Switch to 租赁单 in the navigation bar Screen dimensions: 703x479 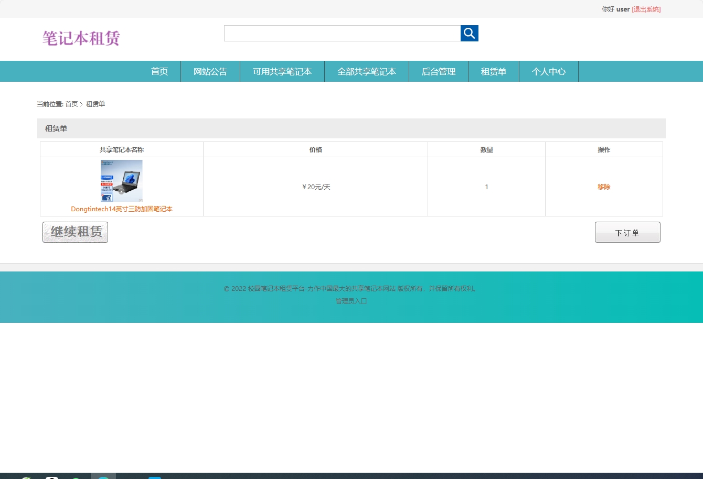coord(494,71)
